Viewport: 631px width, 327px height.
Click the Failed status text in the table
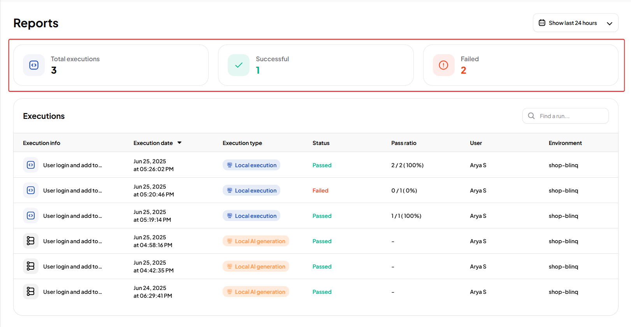(320, 191)
